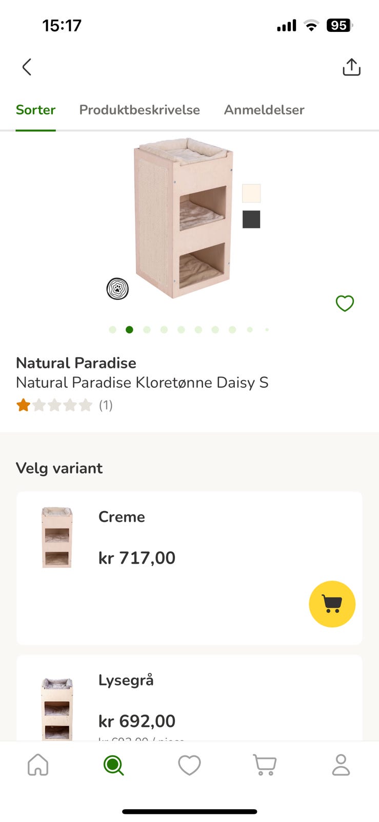Tap the back arrow icon

(x=27, y=67)
